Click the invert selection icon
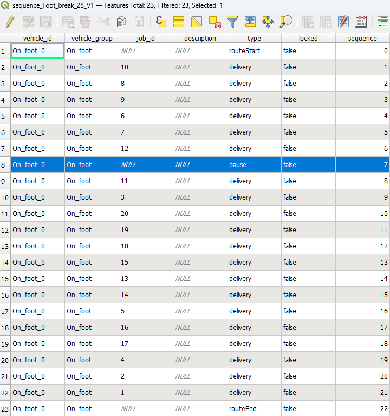 click(197, 22)
